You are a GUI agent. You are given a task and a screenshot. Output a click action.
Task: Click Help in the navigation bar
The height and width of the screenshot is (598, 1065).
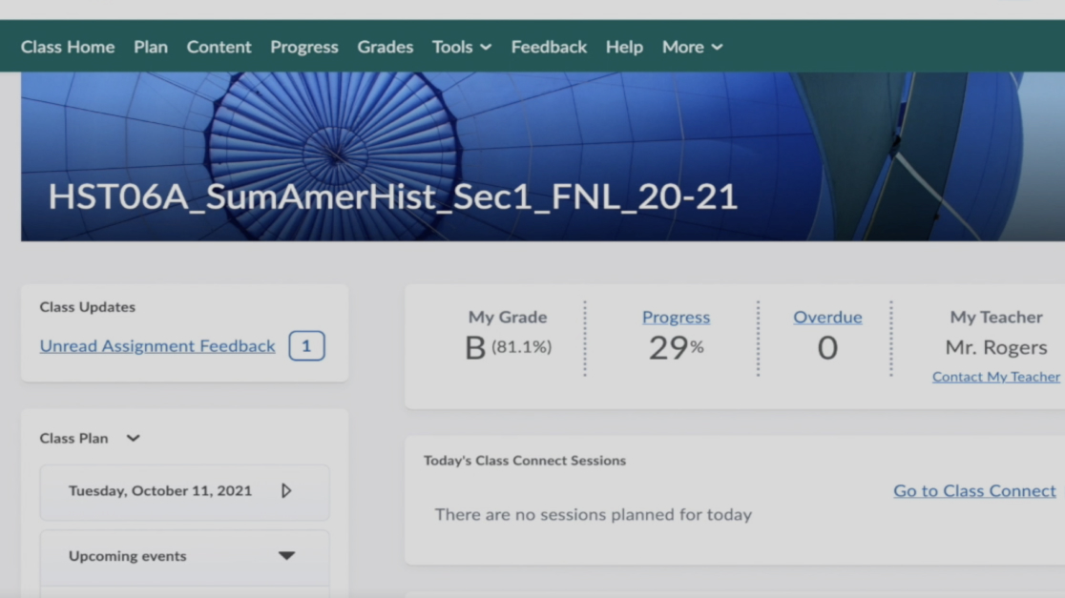(x=624, y=47)
